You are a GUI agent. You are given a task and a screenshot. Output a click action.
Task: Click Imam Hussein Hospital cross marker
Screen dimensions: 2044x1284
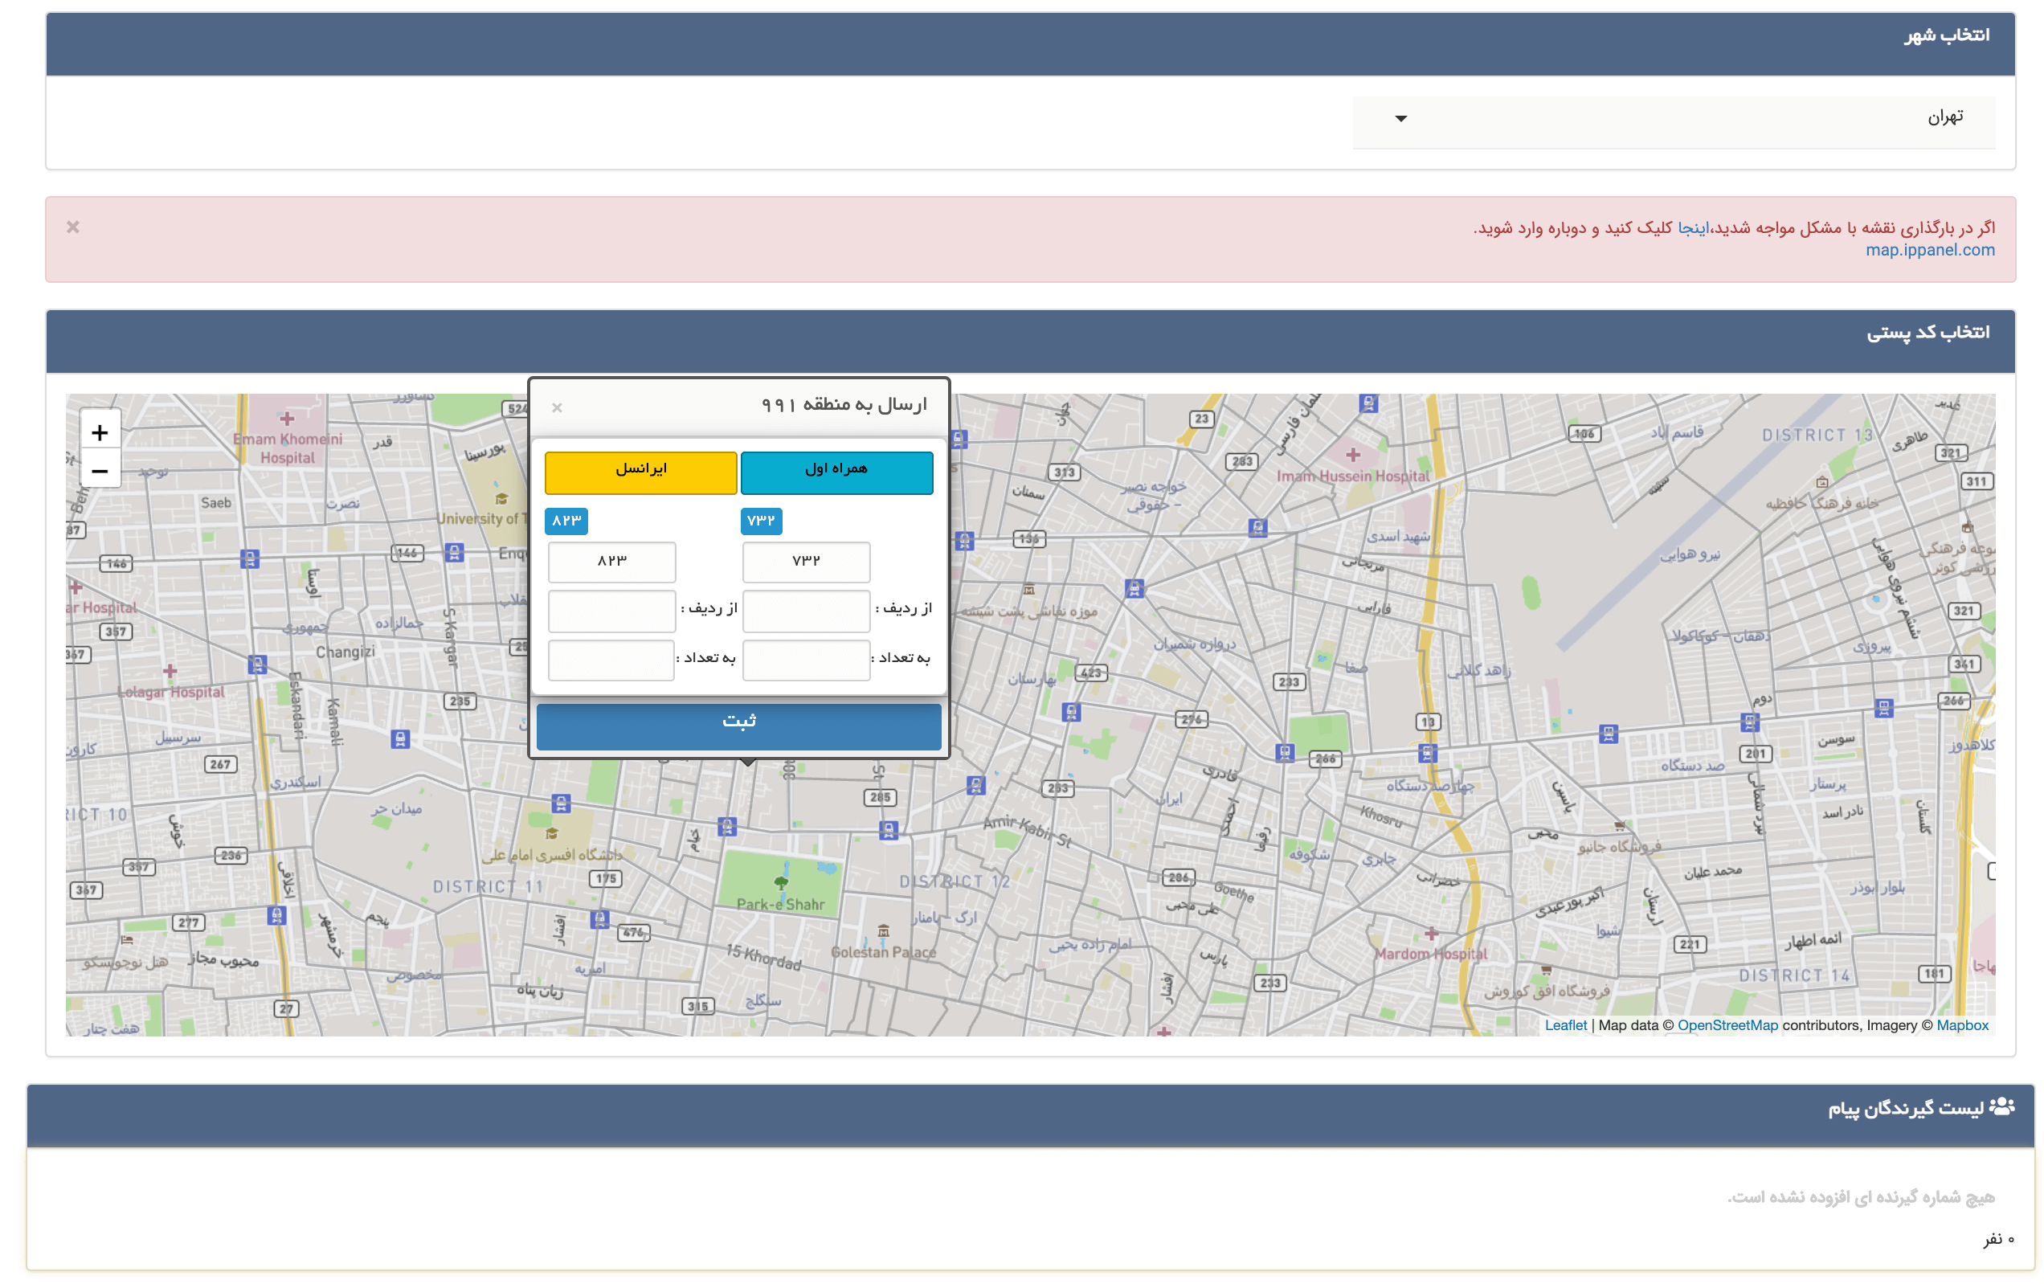(x=1353, y=455)
